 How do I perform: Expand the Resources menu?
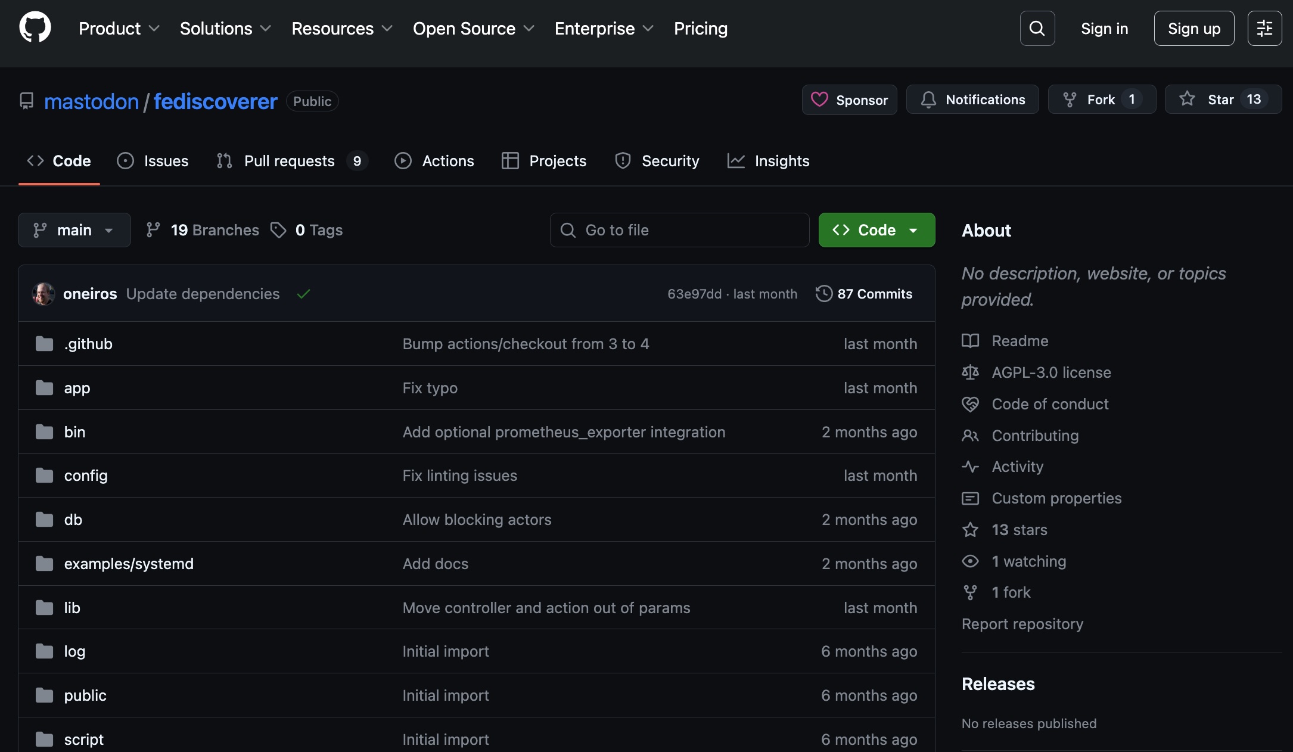click(342, 29)
